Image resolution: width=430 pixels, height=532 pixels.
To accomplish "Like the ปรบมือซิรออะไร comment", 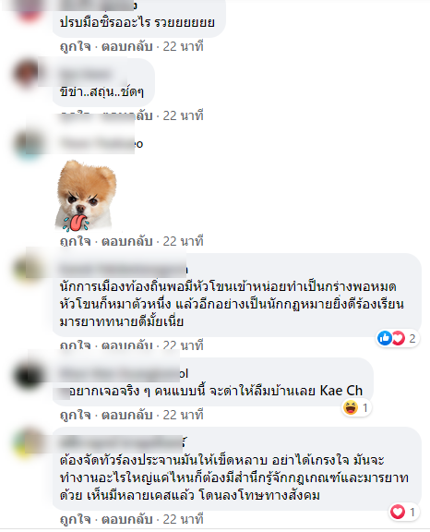I will 76,46.
